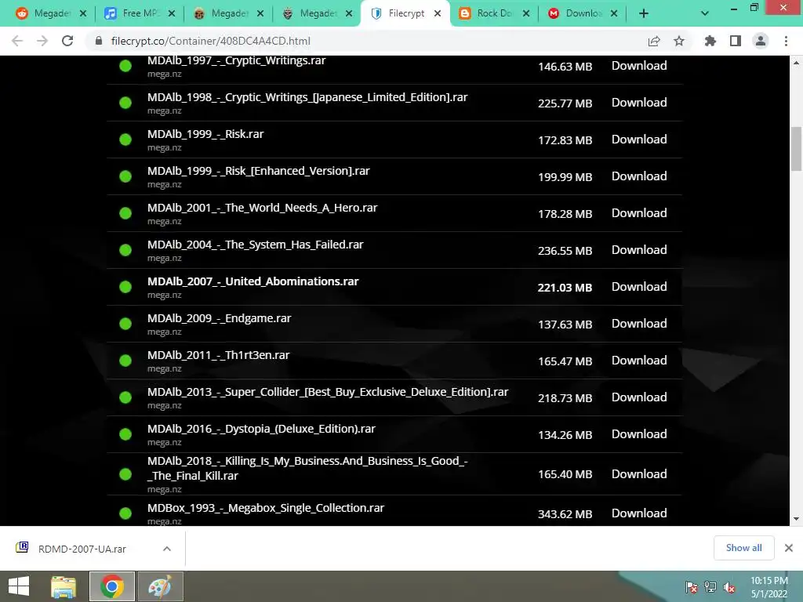Click green status dot for Risk.rar
Screen dimensions: 803x602
pos(125,140)
